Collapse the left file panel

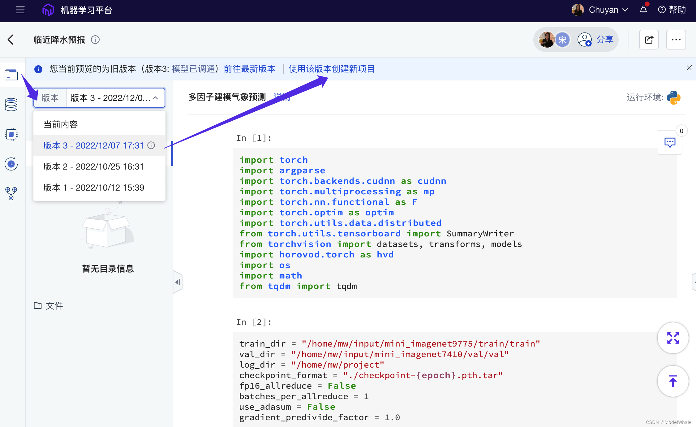(x=178, y=282)
